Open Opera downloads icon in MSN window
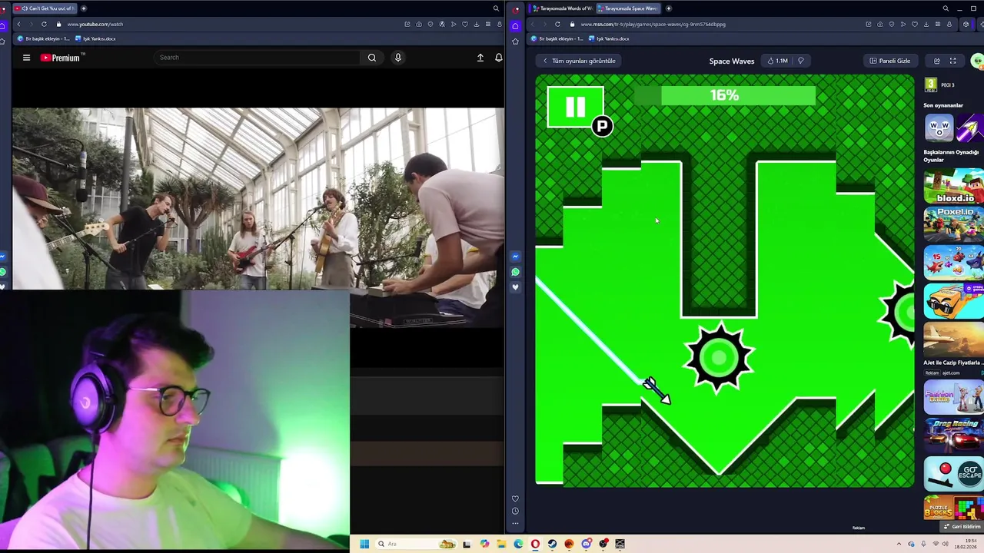Image resolution: width=984 pixels, height=553 pixels. point(926,24)
